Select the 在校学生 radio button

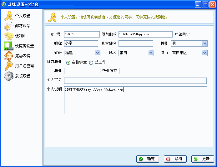point(68,63)
